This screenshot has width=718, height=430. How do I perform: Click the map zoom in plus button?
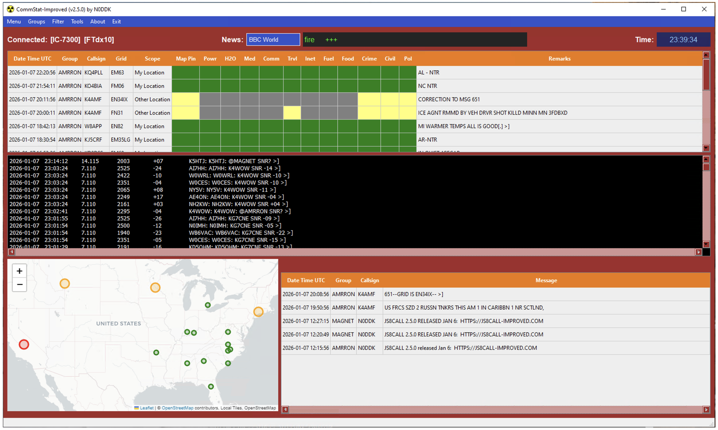pyautogui.click(x=19, y=271)
